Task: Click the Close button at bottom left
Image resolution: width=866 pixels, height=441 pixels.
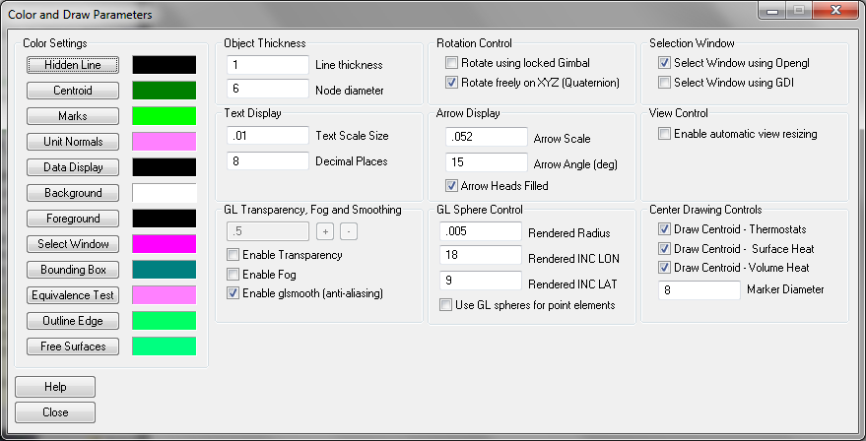Action: [x=55, y=412]
